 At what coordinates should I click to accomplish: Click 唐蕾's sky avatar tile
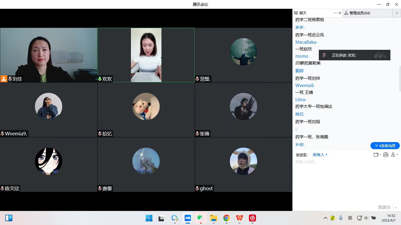coord(146,161)
